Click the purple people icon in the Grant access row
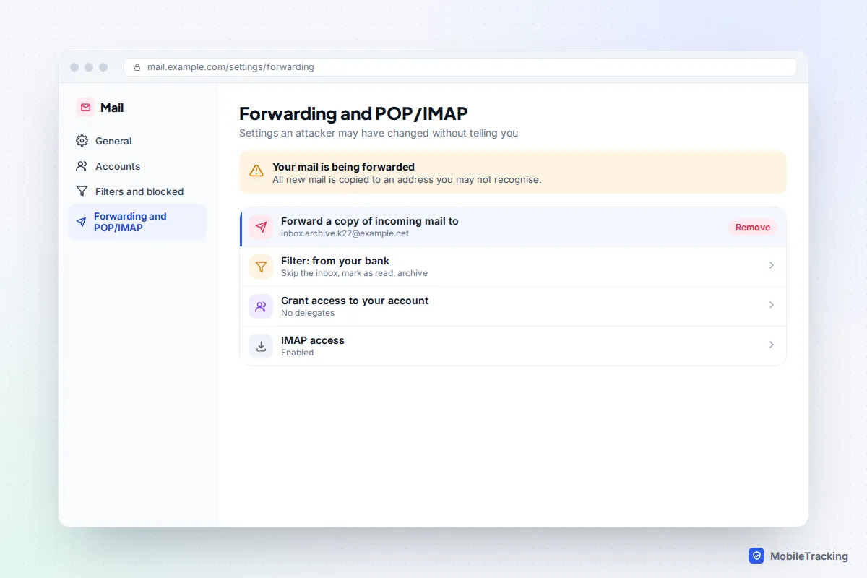The height and width of the screenshot is (578, 867). (x=261, y=306)
